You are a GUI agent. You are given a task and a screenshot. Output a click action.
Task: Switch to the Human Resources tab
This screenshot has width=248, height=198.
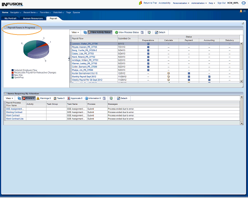(33, 18)
